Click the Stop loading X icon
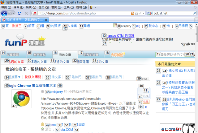 (26, 13)
